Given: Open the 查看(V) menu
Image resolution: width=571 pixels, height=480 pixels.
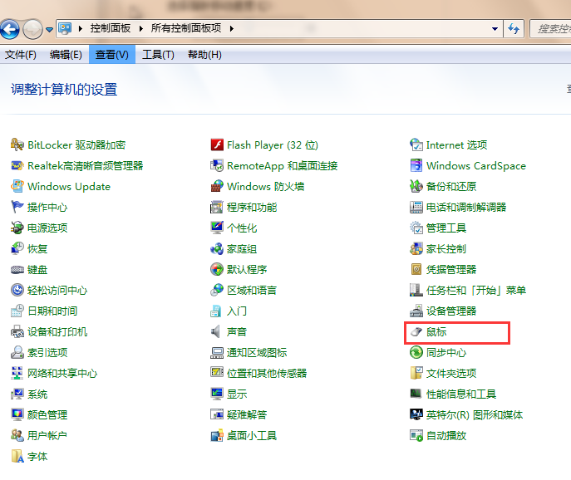Looking at the screenshot, I should 112,55.
